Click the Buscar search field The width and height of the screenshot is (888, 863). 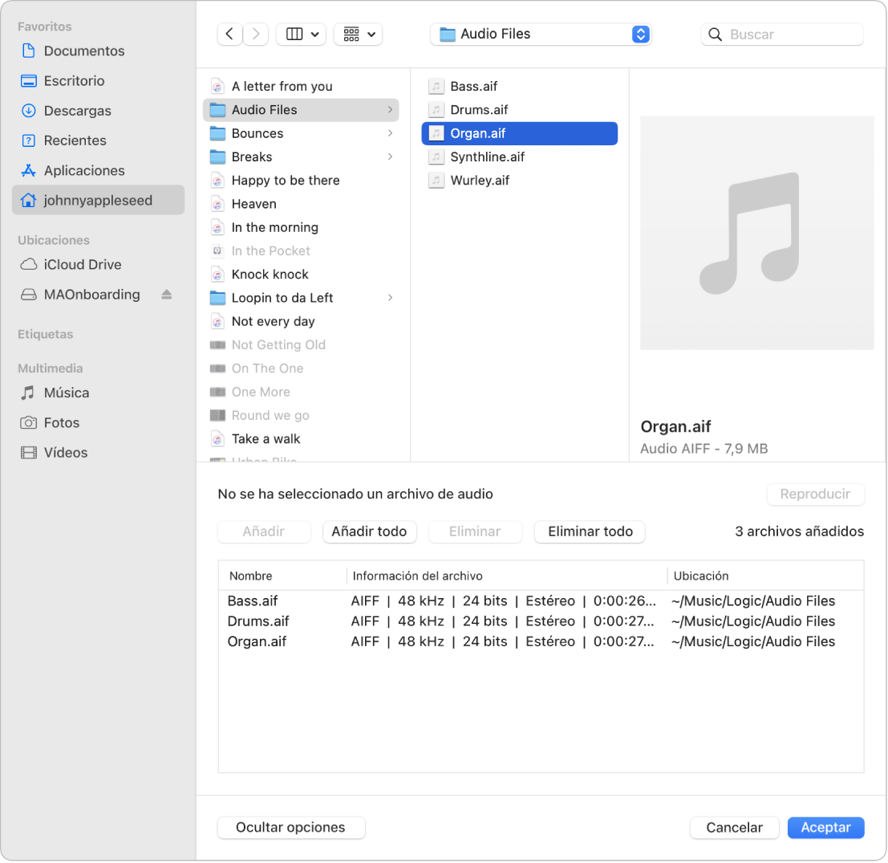click(781, 34)
